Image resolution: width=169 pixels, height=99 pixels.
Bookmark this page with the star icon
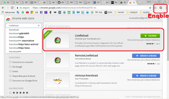pyautogui.click(x=150, y=8)
